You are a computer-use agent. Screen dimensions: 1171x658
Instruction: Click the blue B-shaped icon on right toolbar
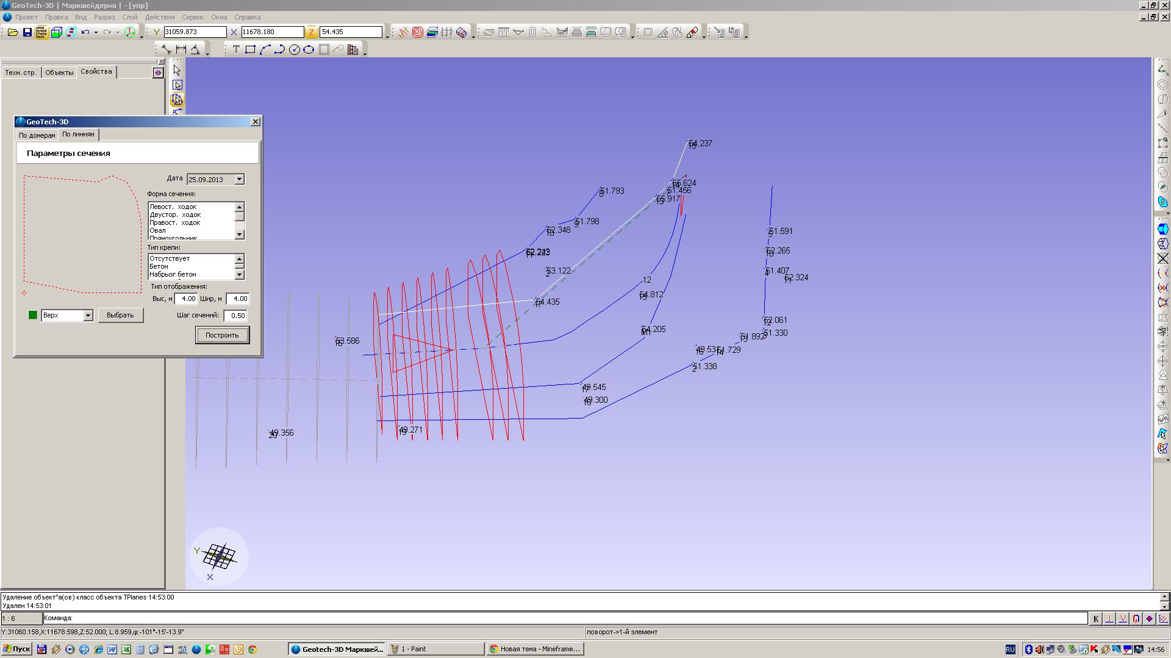tap(1162, 202)
